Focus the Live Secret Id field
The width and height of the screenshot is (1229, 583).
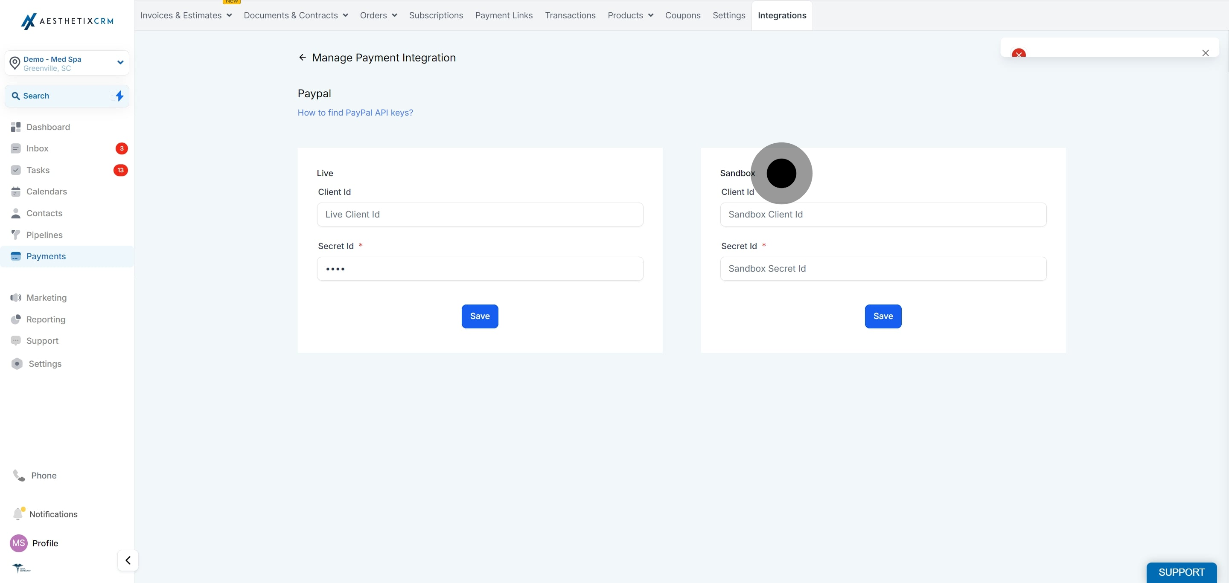pyautogui.click(x=480, y=269)
